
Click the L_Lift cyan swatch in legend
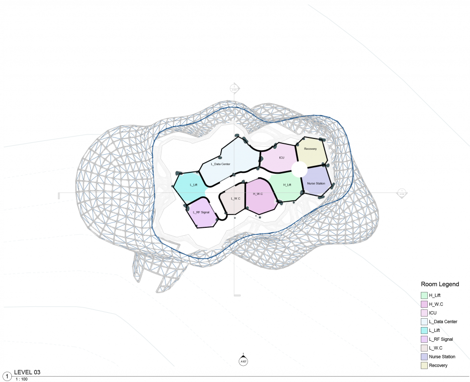pyautogui.click(x=424, y=330)
